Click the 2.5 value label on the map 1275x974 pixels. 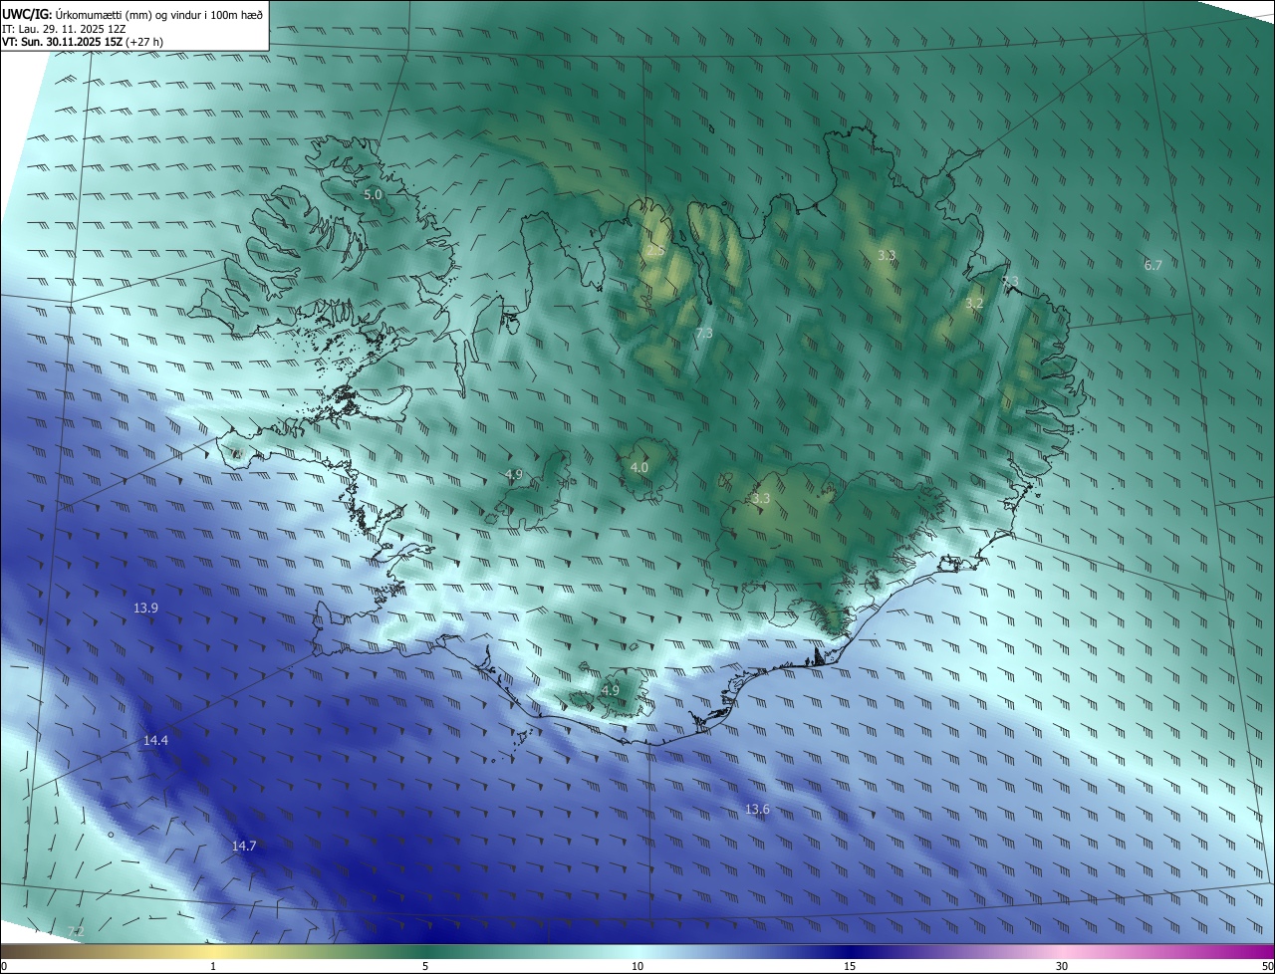tap(655, 252)
